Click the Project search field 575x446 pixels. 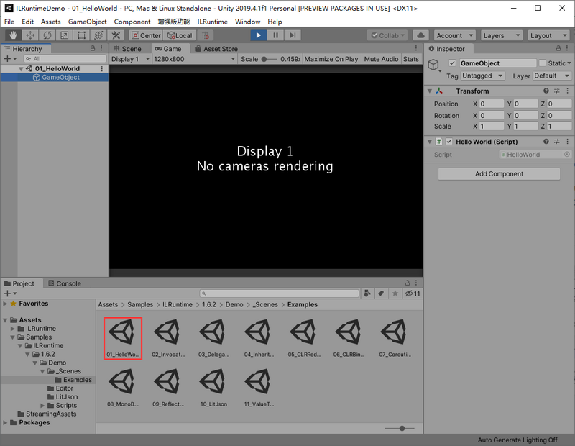pos(280,293)
